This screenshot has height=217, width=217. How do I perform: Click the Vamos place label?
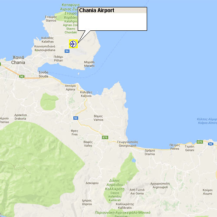pos(99,118)
